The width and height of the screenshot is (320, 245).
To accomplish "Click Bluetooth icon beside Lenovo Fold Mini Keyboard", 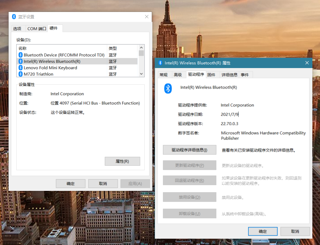I will 20,68.
